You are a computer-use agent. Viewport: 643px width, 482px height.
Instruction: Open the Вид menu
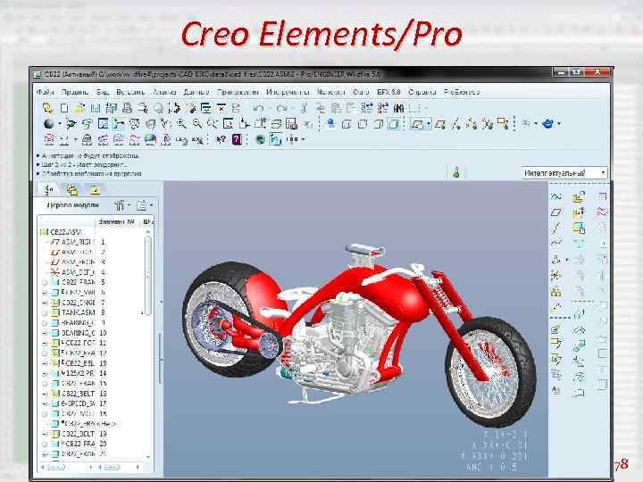click(103, 92)
